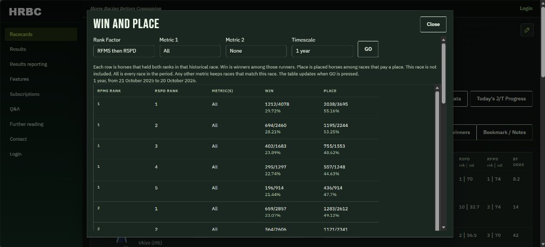The image size is (545, 247).
Task: Select place value 755/1553
Action: [x=334, y=146]
